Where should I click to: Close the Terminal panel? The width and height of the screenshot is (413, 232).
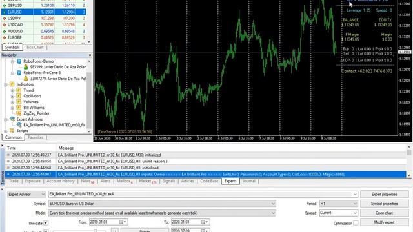[x=2, y=146]
